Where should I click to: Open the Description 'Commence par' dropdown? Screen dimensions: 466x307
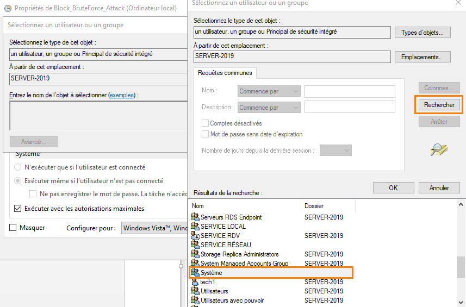(x=269, y=108)
